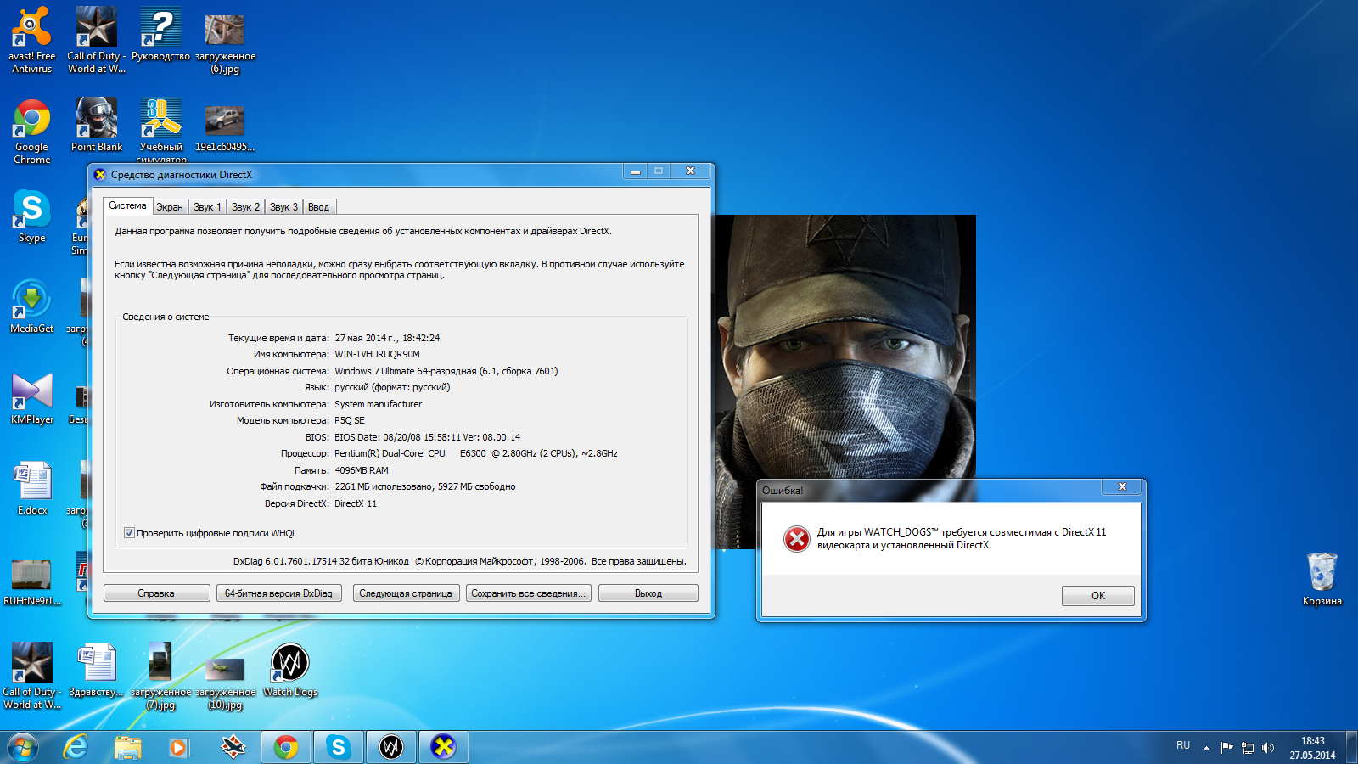Switch to Звук 1 tab
The height and width of the screenshot is (764, 1358).
[207, 207]
